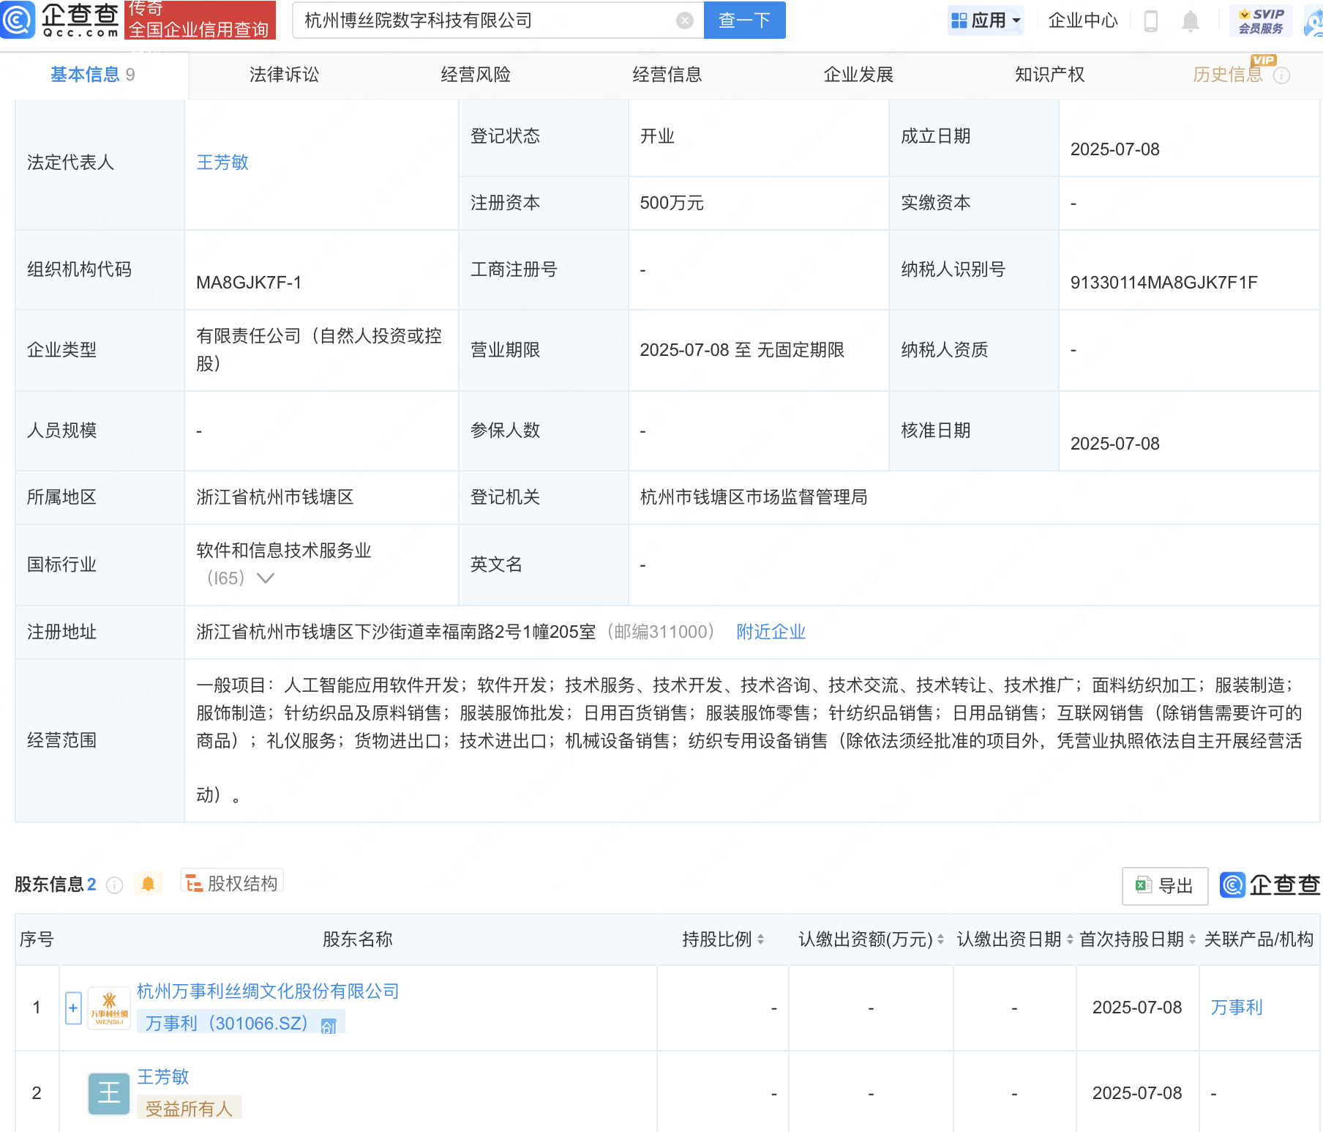Switch to the 企业发展 tab
This screenshot has height=1132, width=1323.
[858, 75]
